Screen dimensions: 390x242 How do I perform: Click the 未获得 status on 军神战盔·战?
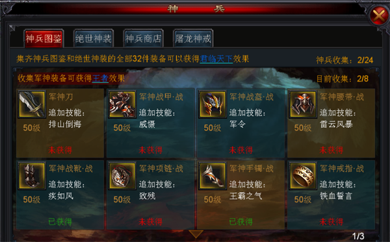(x=240, y=150)
